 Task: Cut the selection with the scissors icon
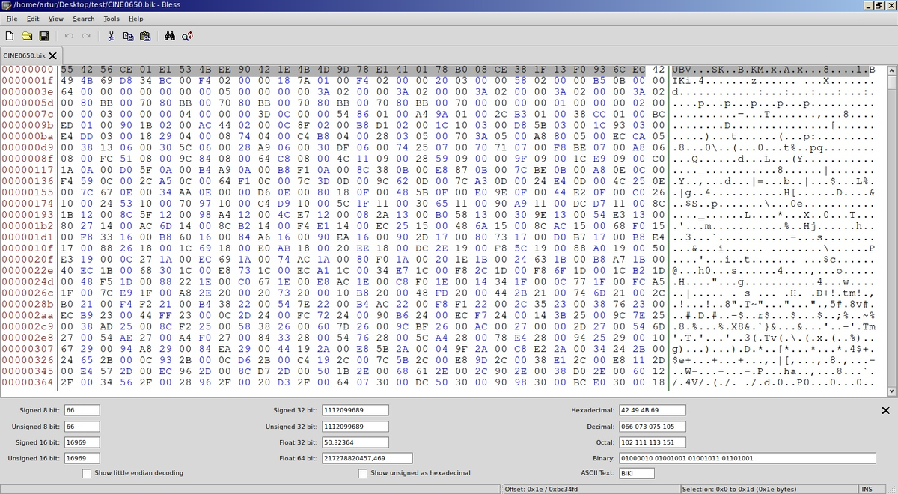click(x=111, y=36)
